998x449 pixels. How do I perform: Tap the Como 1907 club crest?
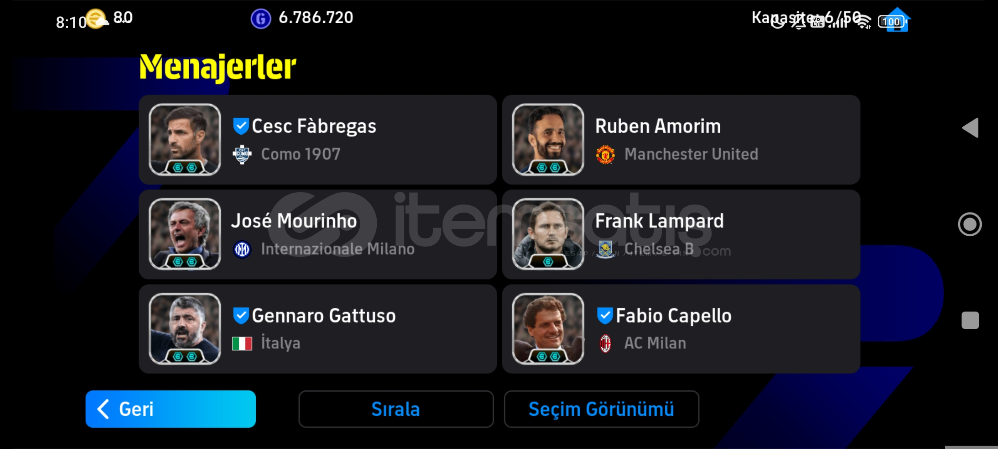(x=242, y=155)
